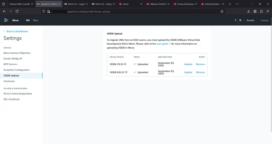Viewport: 272px width, 144px height.
Task: Open the Firefox View icon in tab bar
Action: click(3, 4)
